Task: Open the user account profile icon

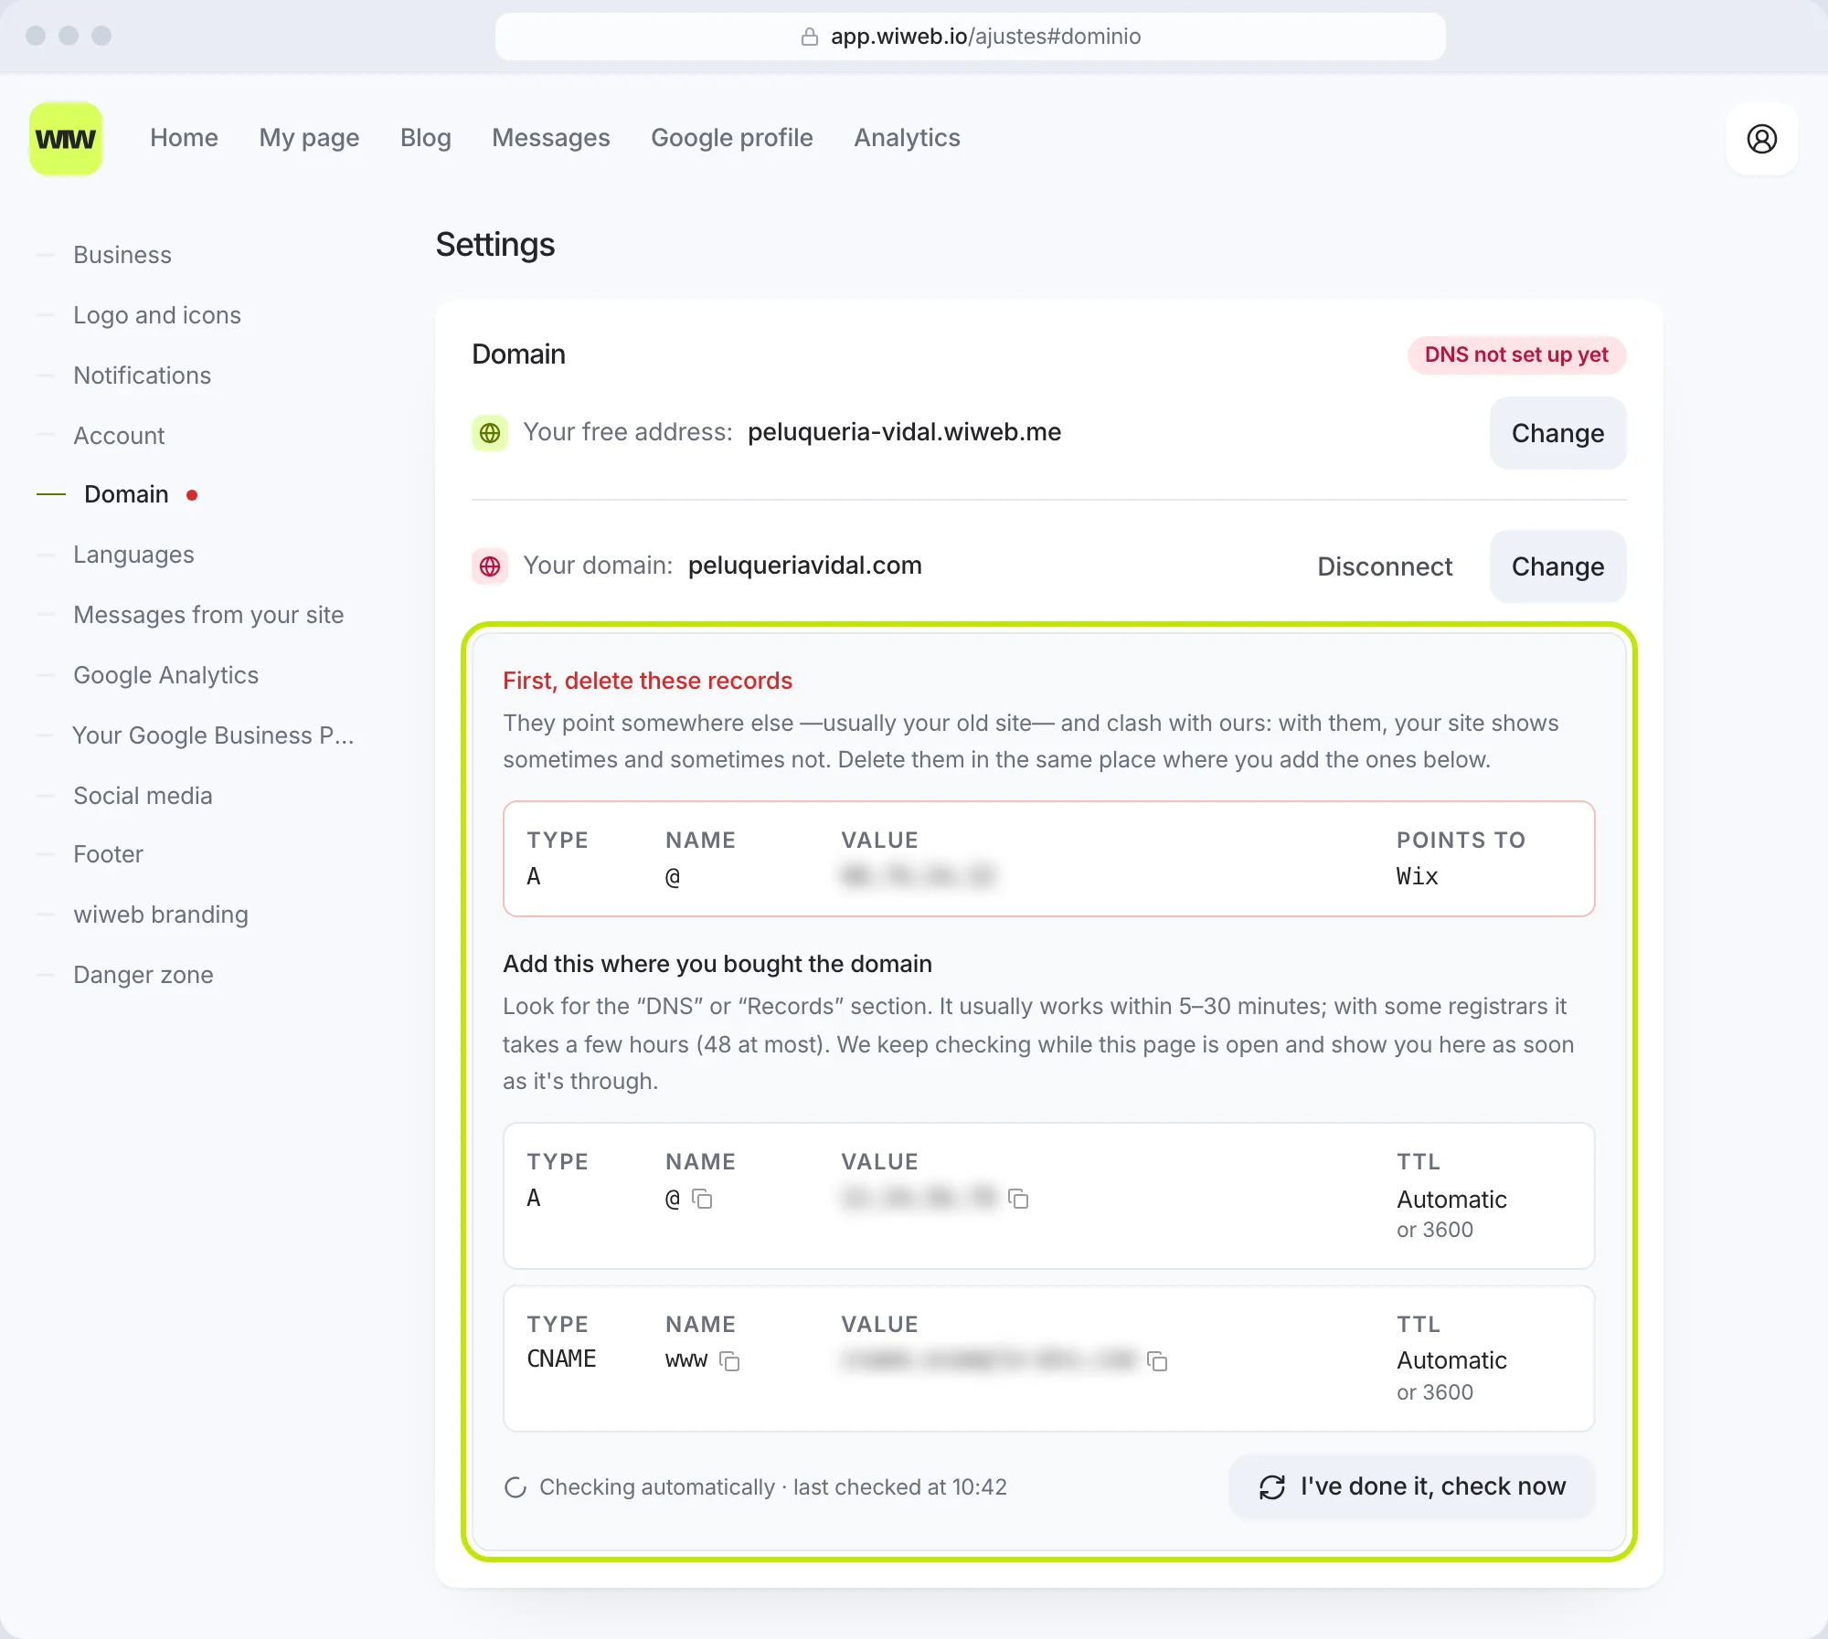Action: coord(1761,139)
